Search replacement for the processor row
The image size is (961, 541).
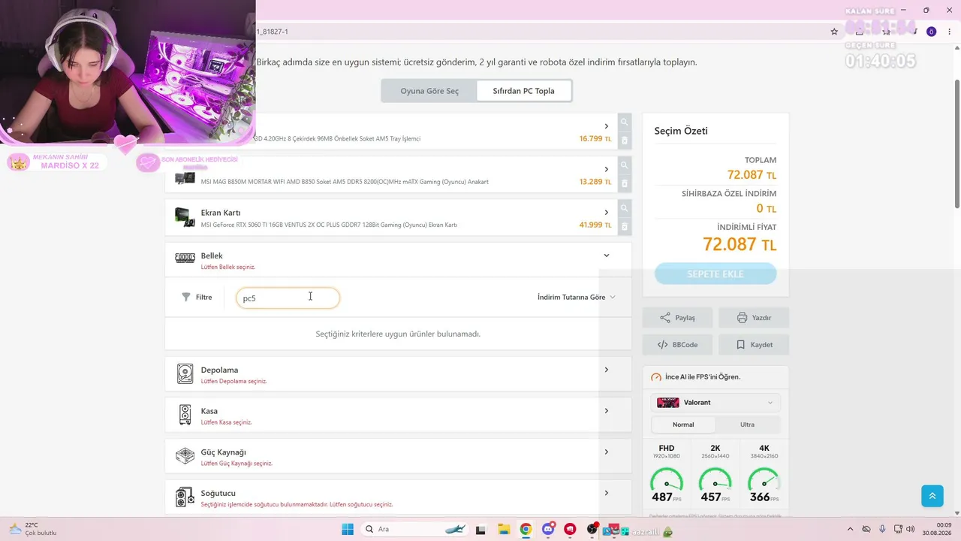(624, 122)
